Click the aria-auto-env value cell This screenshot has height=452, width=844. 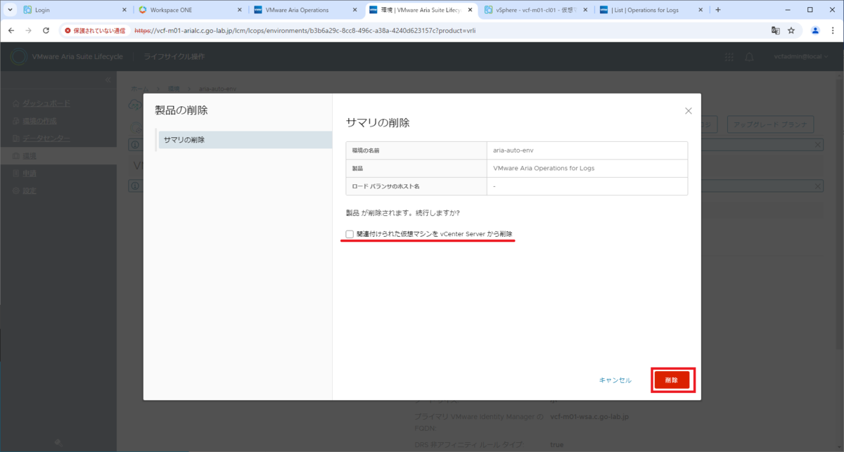(587, 150)
